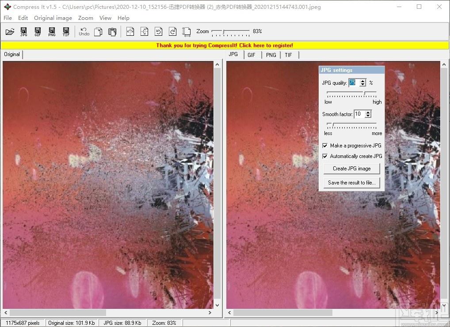Click the open file folder icon

click(x=10, y=31)
